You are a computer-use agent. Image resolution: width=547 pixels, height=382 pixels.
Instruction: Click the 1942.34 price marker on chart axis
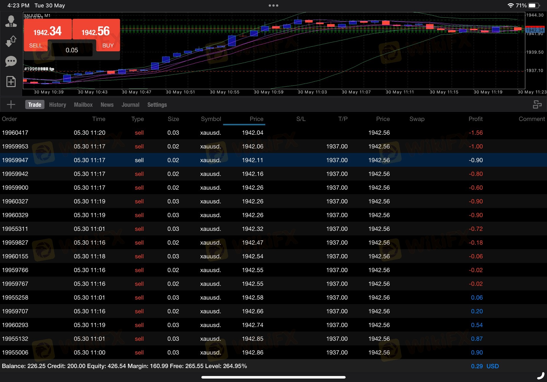(x=535, y=30)
